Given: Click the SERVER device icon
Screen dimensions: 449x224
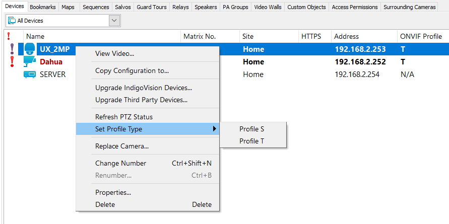Looking at the screenshot, I should (x=30, y=74).
